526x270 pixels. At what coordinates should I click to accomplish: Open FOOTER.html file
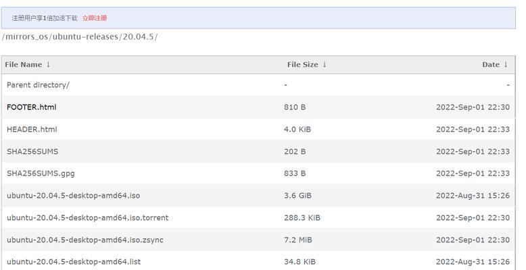[32, 107]
